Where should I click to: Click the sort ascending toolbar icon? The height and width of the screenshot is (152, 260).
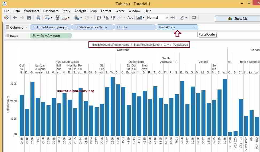click(x=106, y=18)
